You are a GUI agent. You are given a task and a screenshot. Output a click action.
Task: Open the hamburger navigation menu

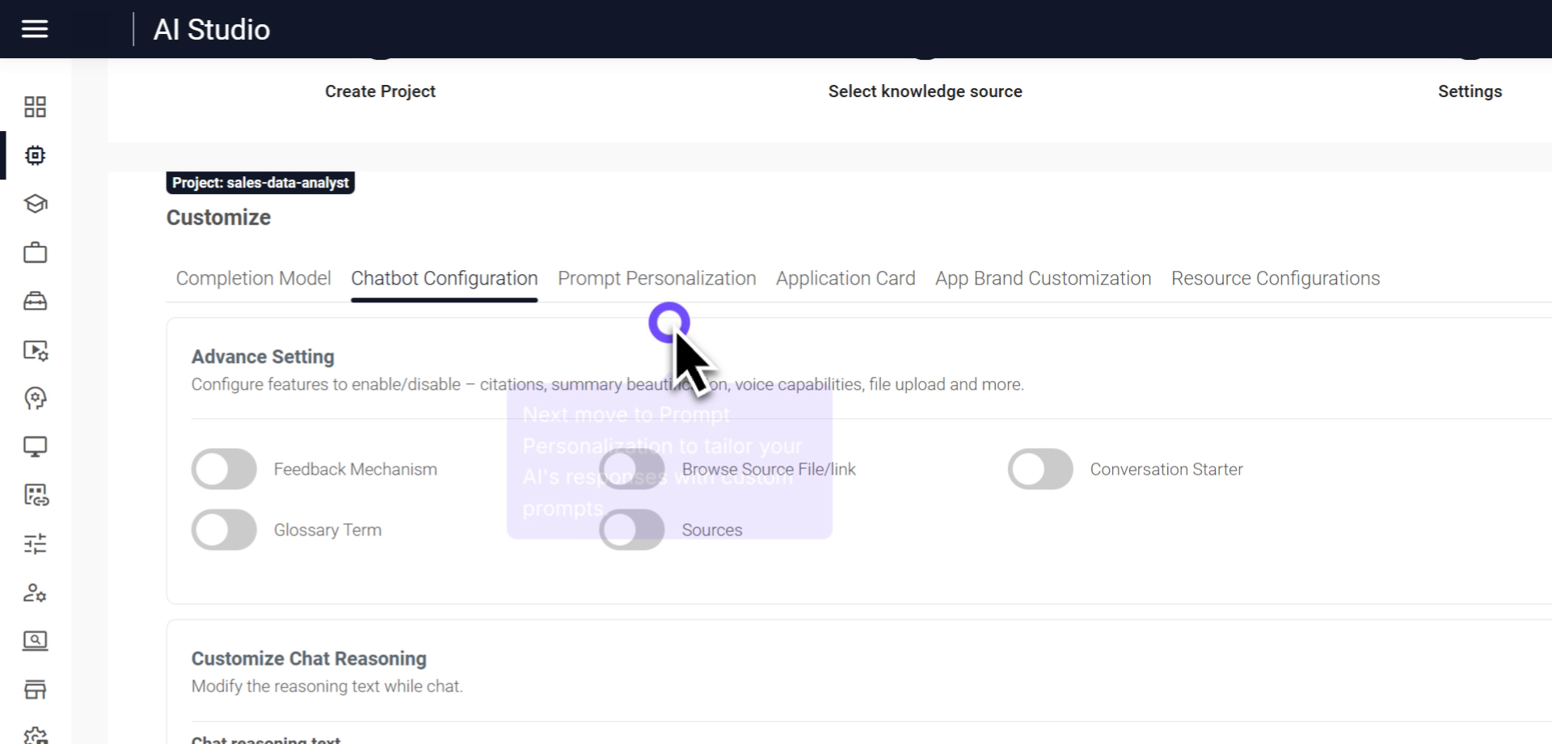coord(35,29)
